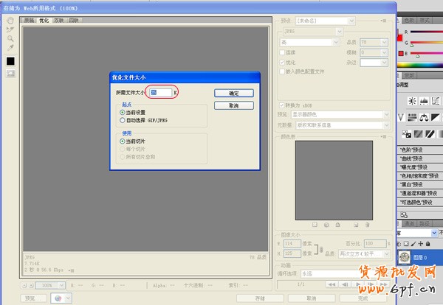Toggle the 优化 checkbox in the JPEG settings
Screen dimensions: 443x305
280,62
